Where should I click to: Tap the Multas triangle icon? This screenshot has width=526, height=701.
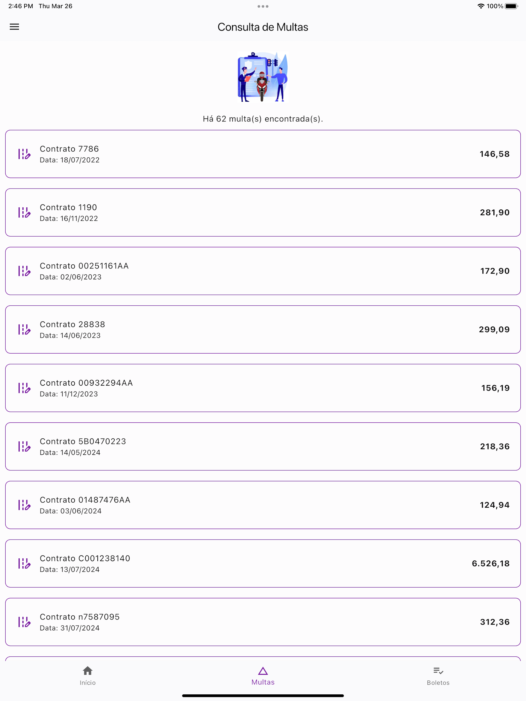pyautogui.click(x=263, y=671)
